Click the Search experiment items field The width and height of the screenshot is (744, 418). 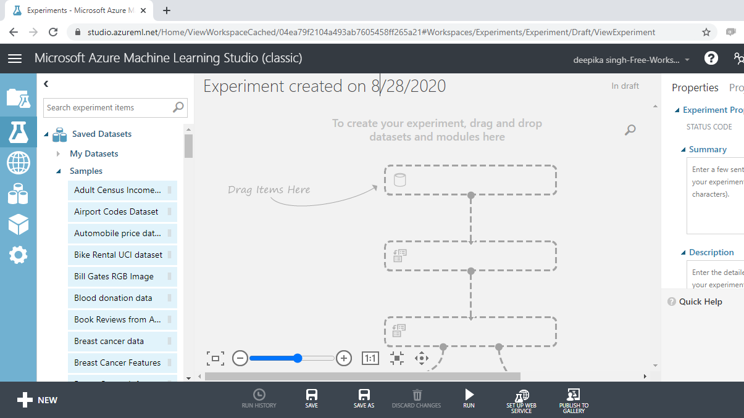pos(115,107)
